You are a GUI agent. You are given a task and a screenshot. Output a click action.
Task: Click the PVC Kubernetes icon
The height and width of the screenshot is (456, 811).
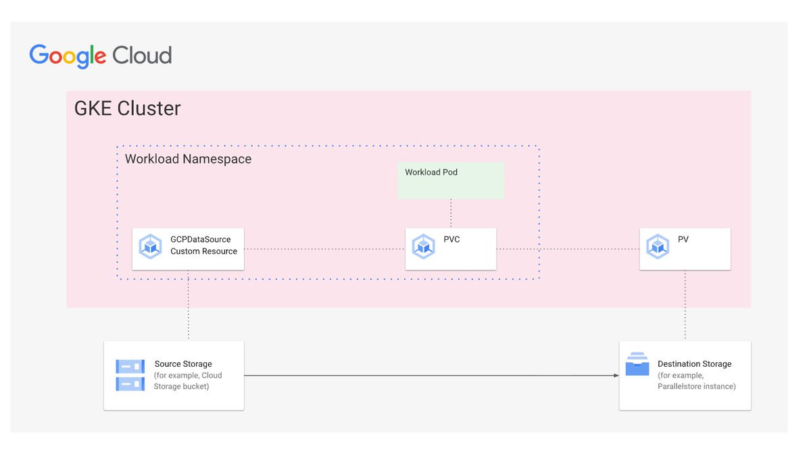point(423,247)
